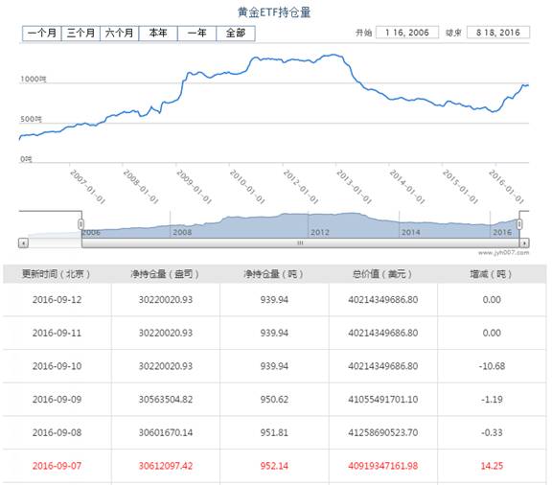Click red total value 40919347161.98

(383, 466)
